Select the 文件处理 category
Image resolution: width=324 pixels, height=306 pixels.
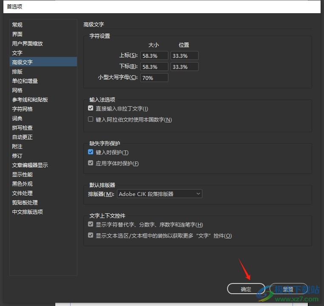click(43, 193)
